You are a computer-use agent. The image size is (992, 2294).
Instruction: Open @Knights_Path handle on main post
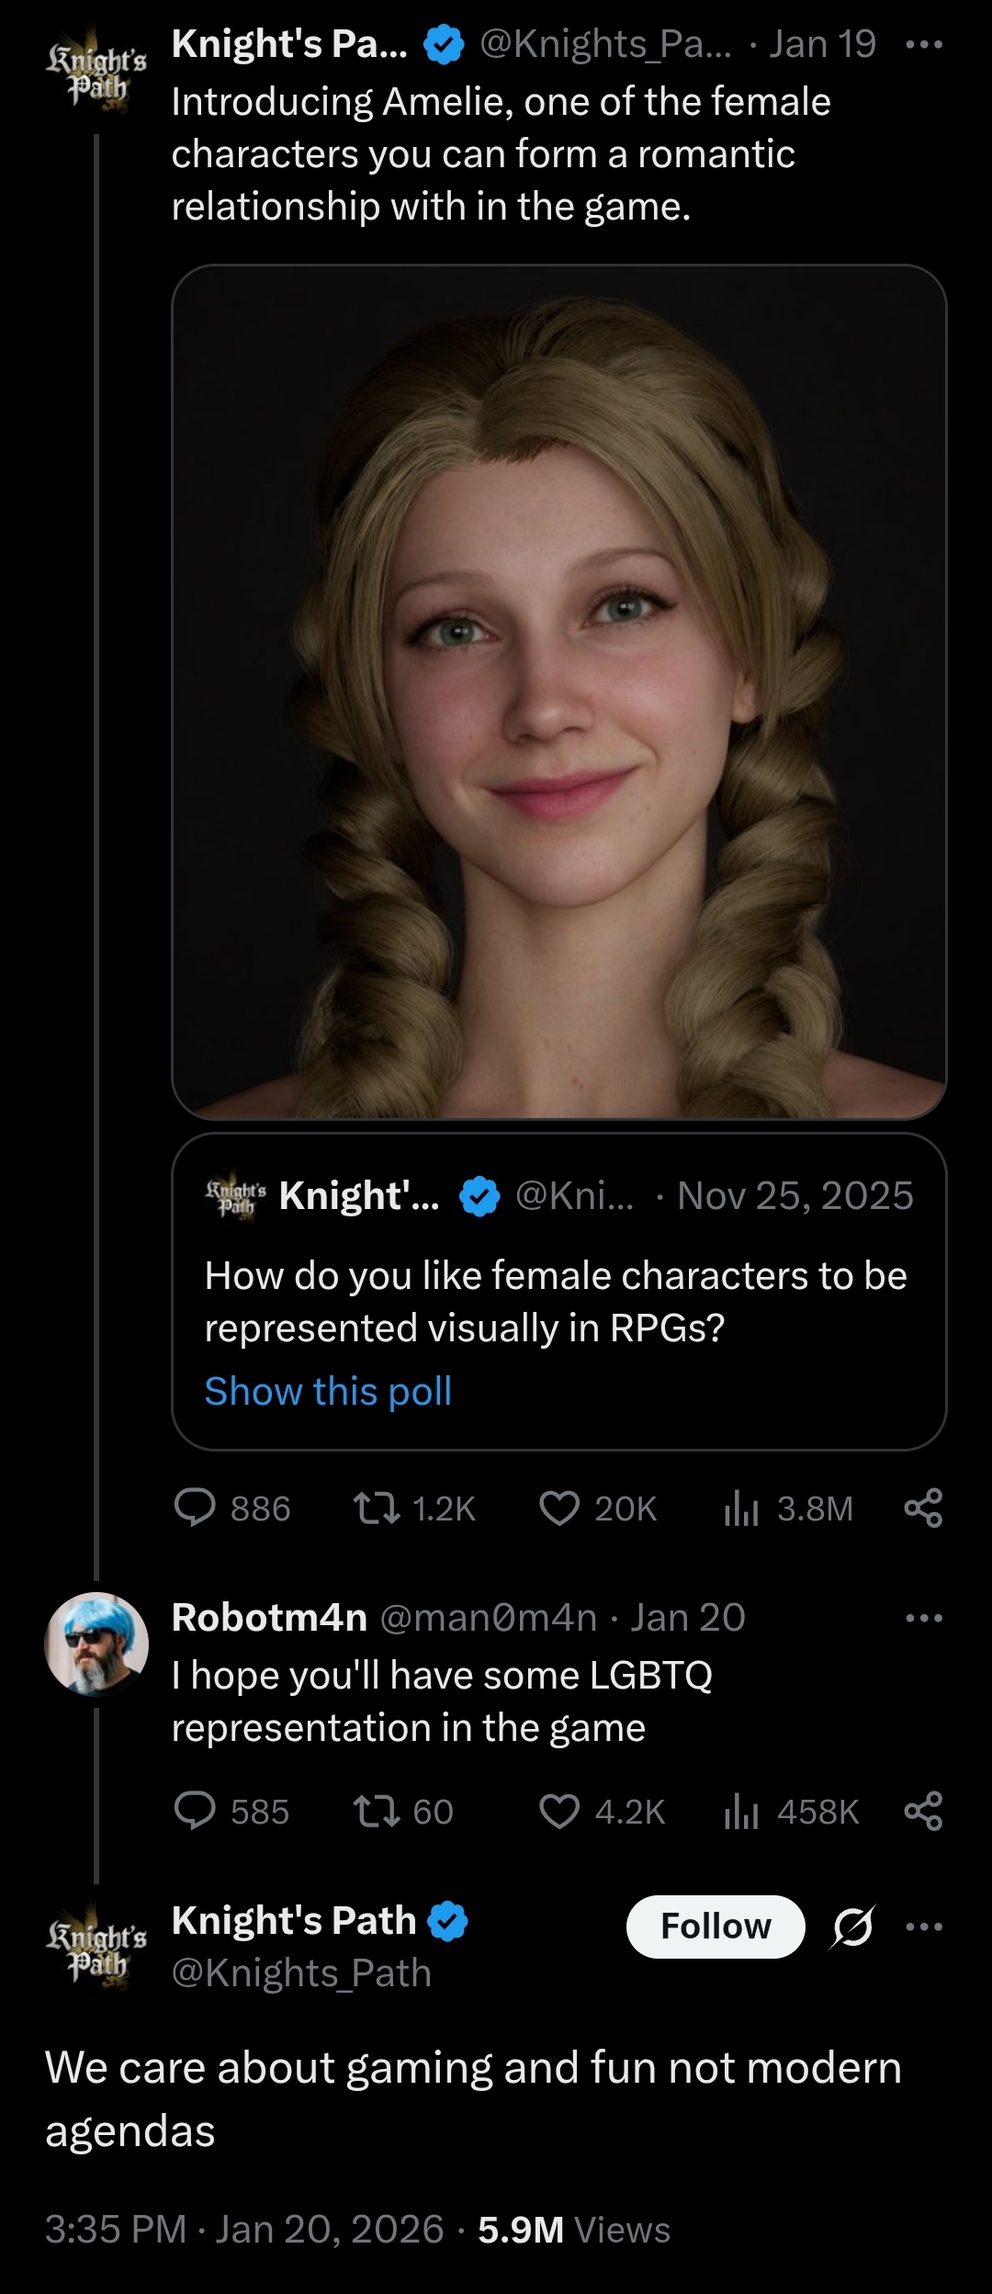pos(301,1972)
